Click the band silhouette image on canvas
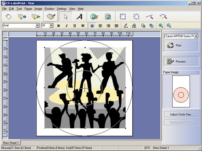 pos(85,88)
